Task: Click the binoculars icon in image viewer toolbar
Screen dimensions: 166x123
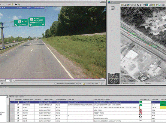Action: (x=16, y=4)
